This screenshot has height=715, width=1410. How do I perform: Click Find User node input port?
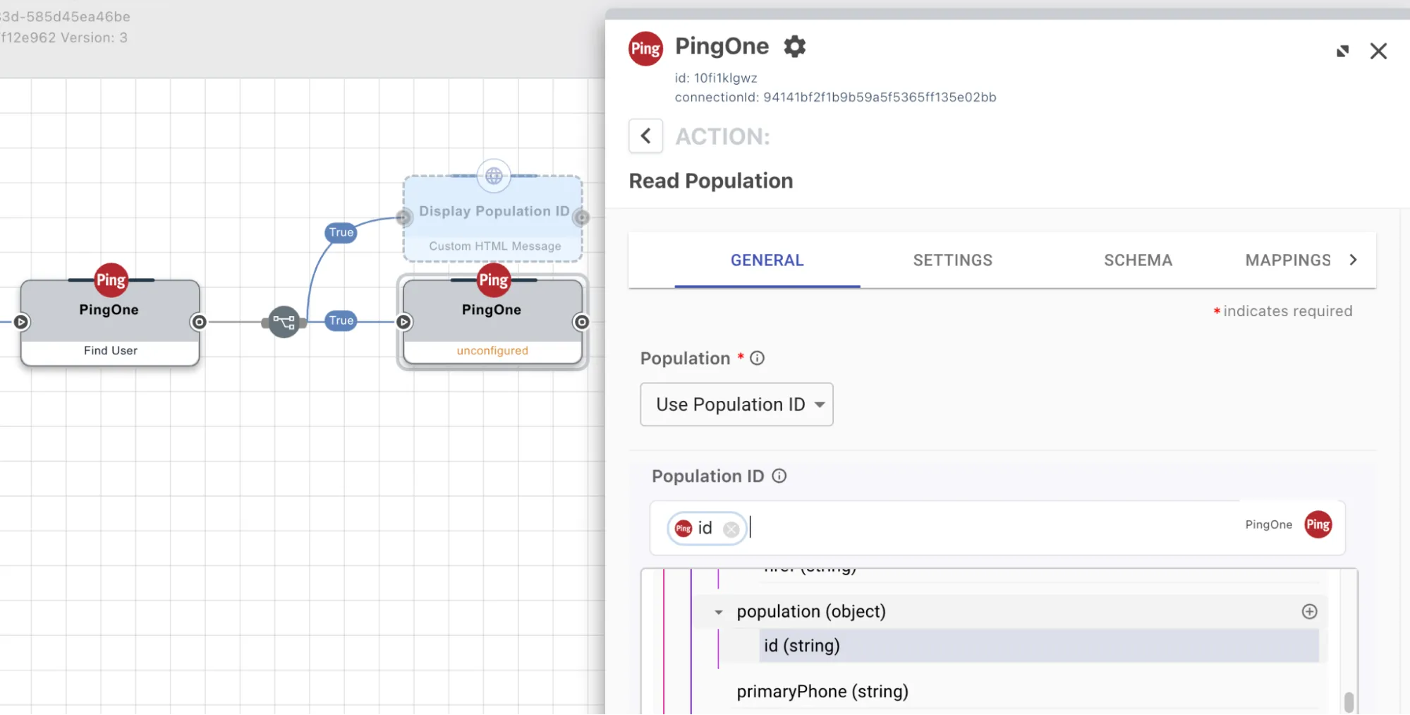(21, 322)
